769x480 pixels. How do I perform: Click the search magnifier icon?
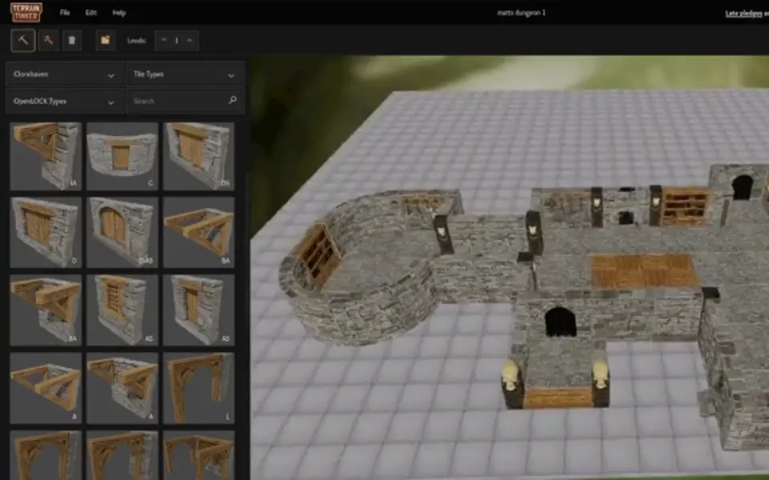(x=232, y=101)
